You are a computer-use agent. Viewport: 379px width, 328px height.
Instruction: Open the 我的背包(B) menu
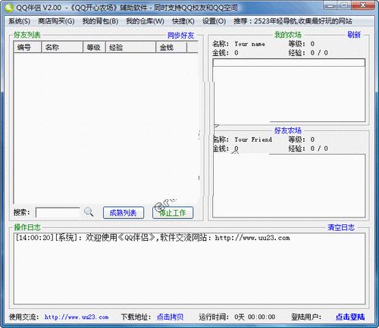point(100,21)
